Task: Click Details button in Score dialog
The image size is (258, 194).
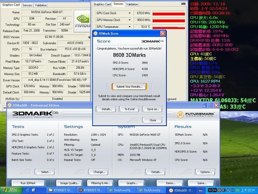Action: click(x=106, y=109)
